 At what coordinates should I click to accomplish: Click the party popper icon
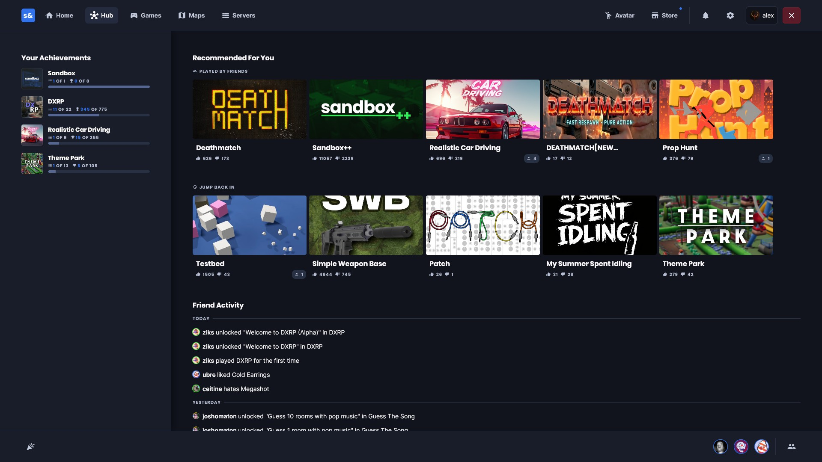pos(30,447)
